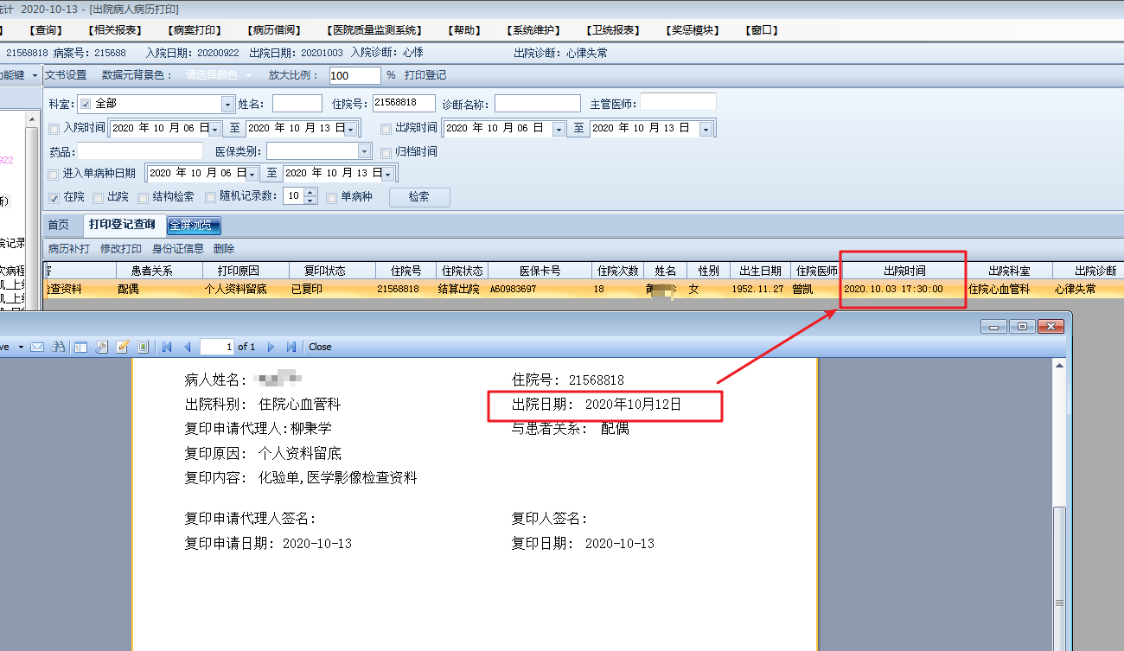Image resolution: width=1124 pixels, height=651 pixels.
Task: Click the wrench tool icon in preview toolbar
Action: coord(101,347)
